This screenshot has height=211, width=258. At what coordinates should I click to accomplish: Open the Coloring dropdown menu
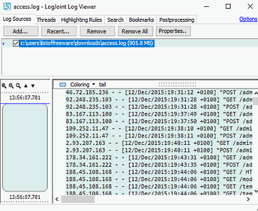click(83, 85)
